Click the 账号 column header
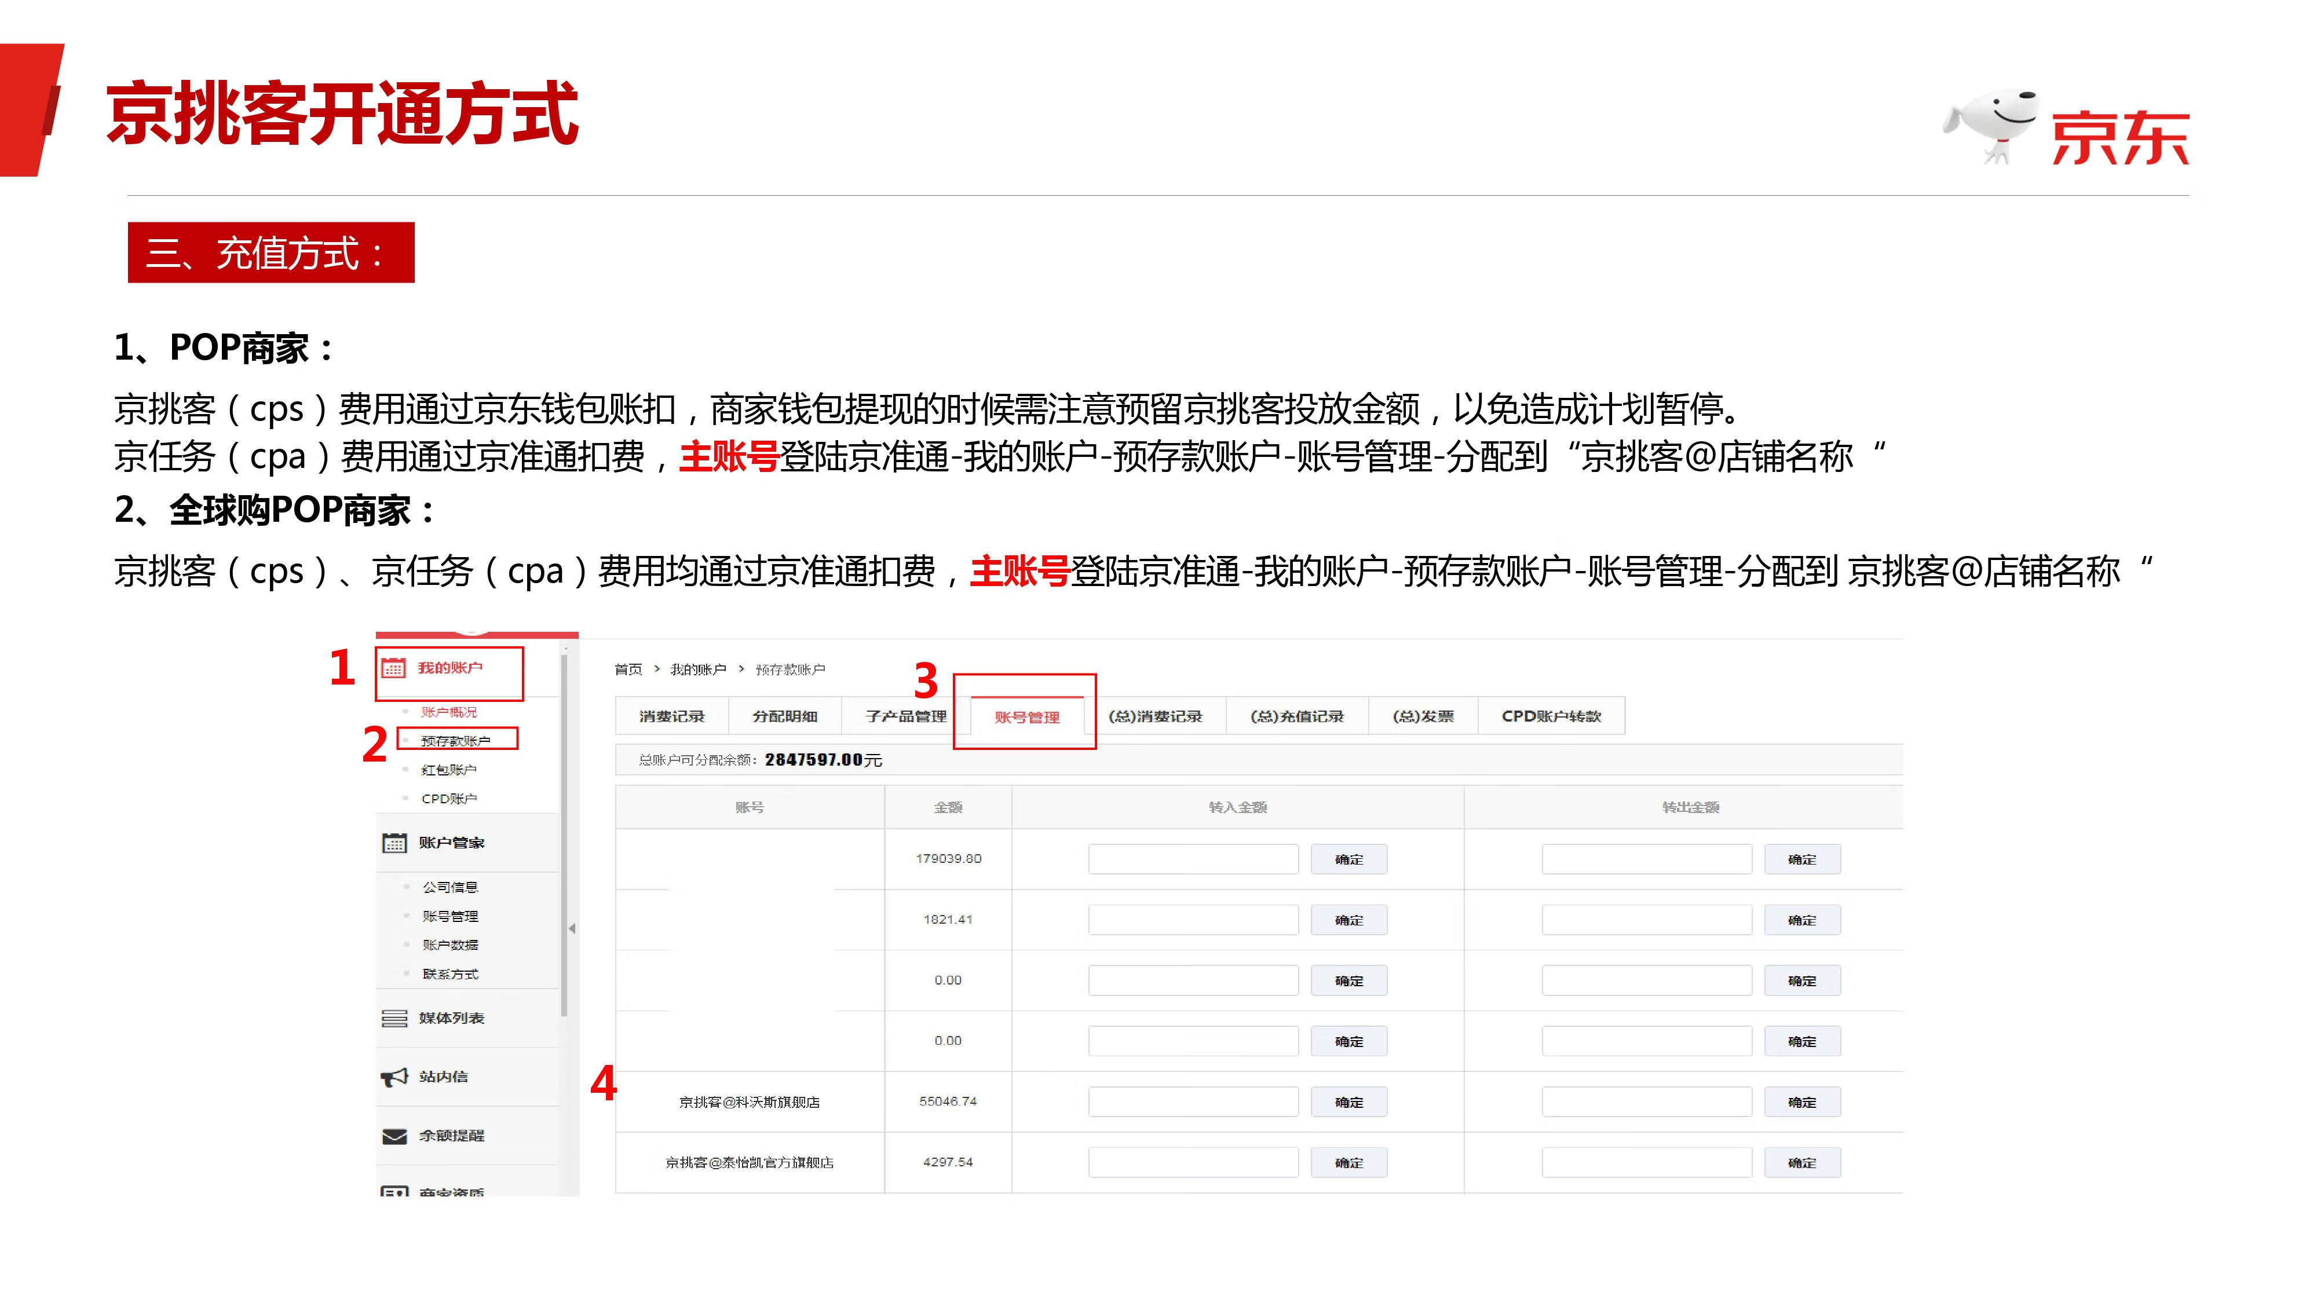2317x1303 pixels. (x=749, y=807)
